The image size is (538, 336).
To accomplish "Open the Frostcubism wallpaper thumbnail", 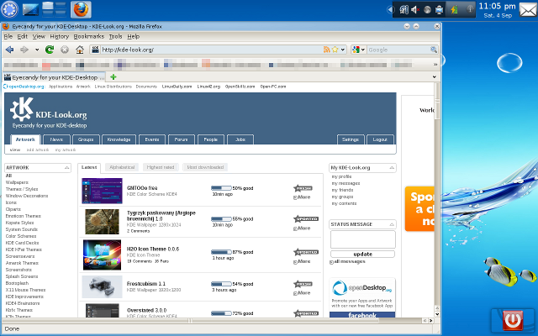I will (102, 286).
